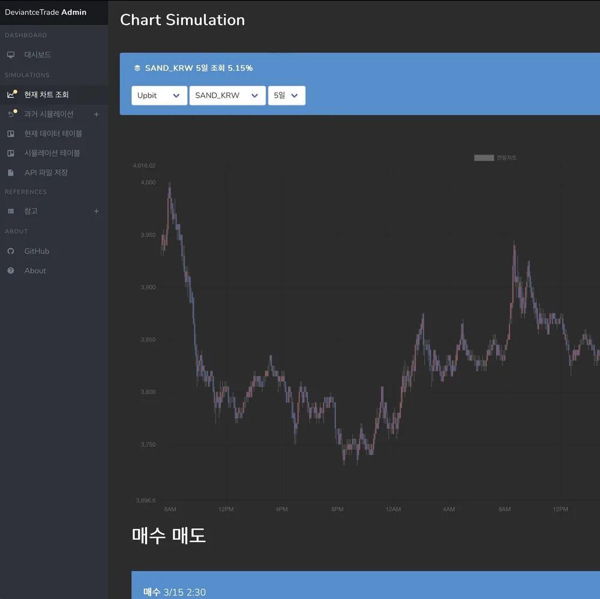Open the SAND_KRW market dropdown
The height and width of the screenshot is (599, 600).
[x=227, y=95]
